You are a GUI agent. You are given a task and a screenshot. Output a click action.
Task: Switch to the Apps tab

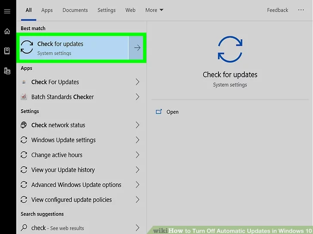(47, 10)
